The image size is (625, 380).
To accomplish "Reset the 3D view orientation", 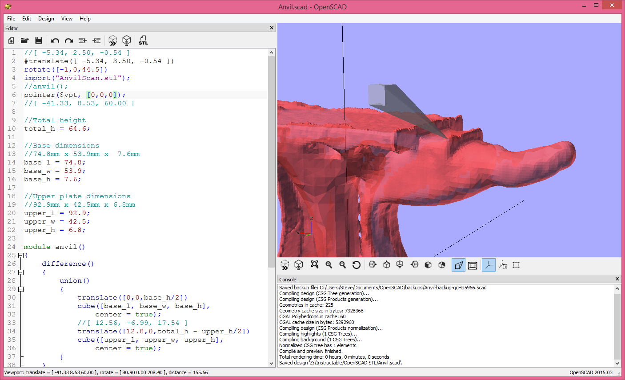I will click(356, 264).
